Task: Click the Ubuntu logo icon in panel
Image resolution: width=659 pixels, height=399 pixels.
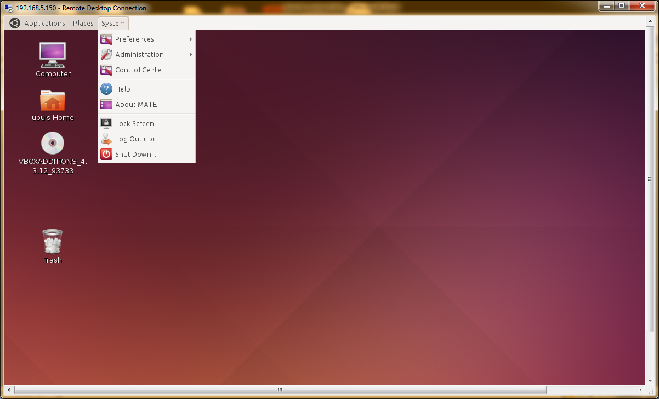Action: click(14, 23)
